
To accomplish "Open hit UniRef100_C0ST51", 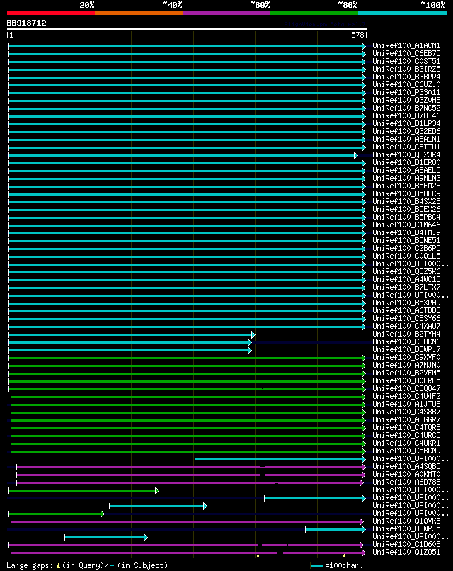I will (406, 62).
